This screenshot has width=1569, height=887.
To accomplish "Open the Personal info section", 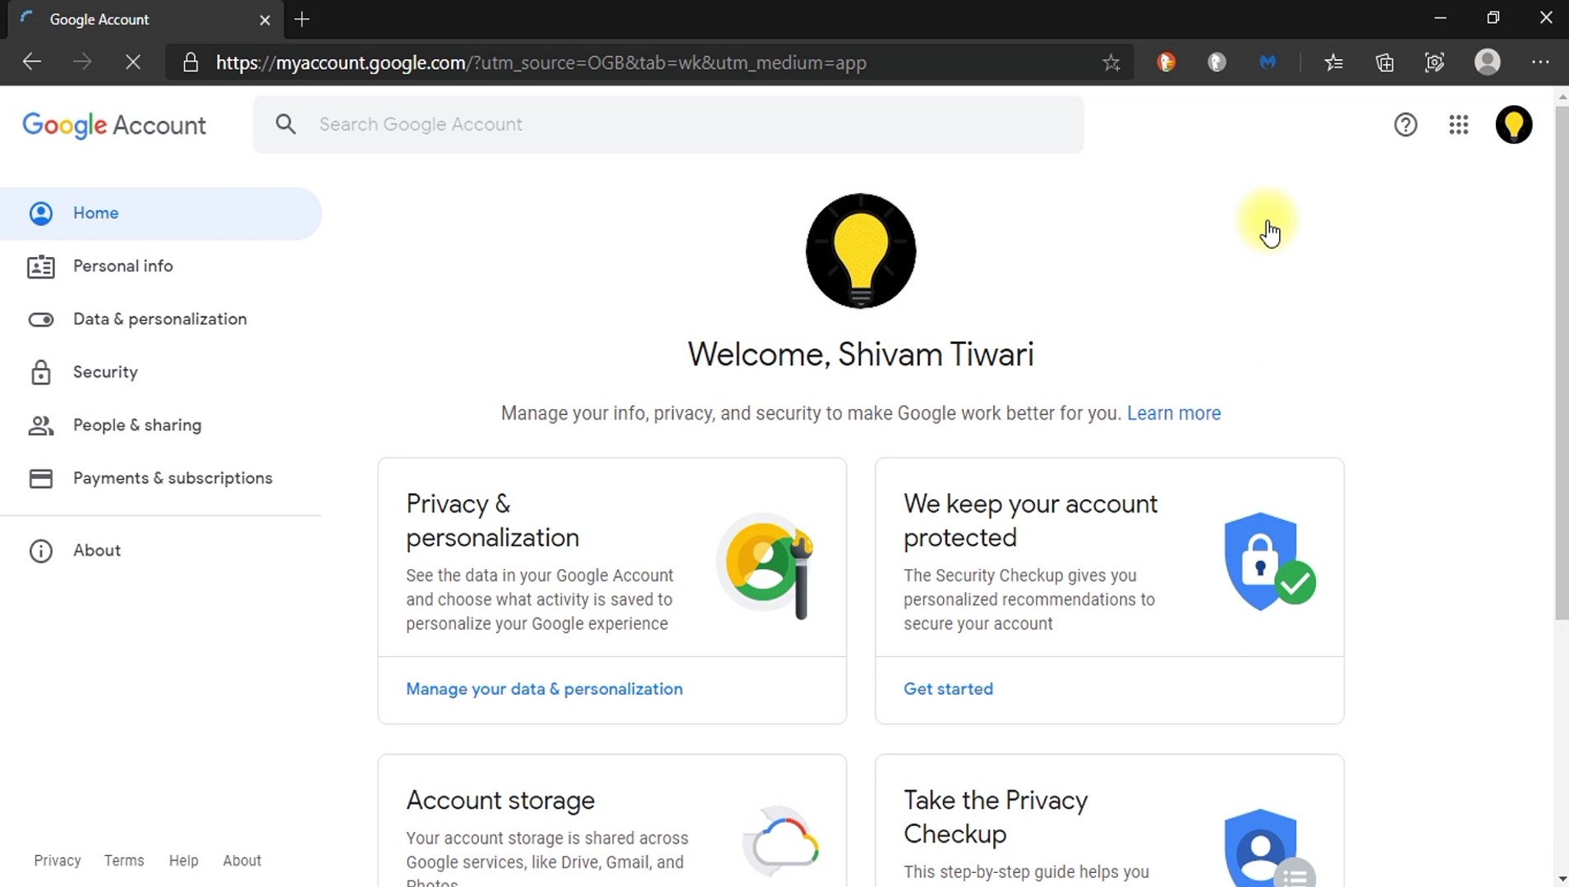I will (x=122, y=265).
